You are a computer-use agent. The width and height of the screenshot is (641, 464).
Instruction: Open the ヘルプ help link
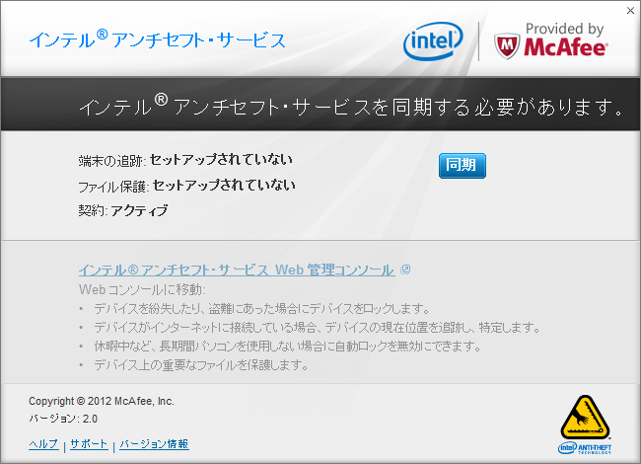point(43,444)
